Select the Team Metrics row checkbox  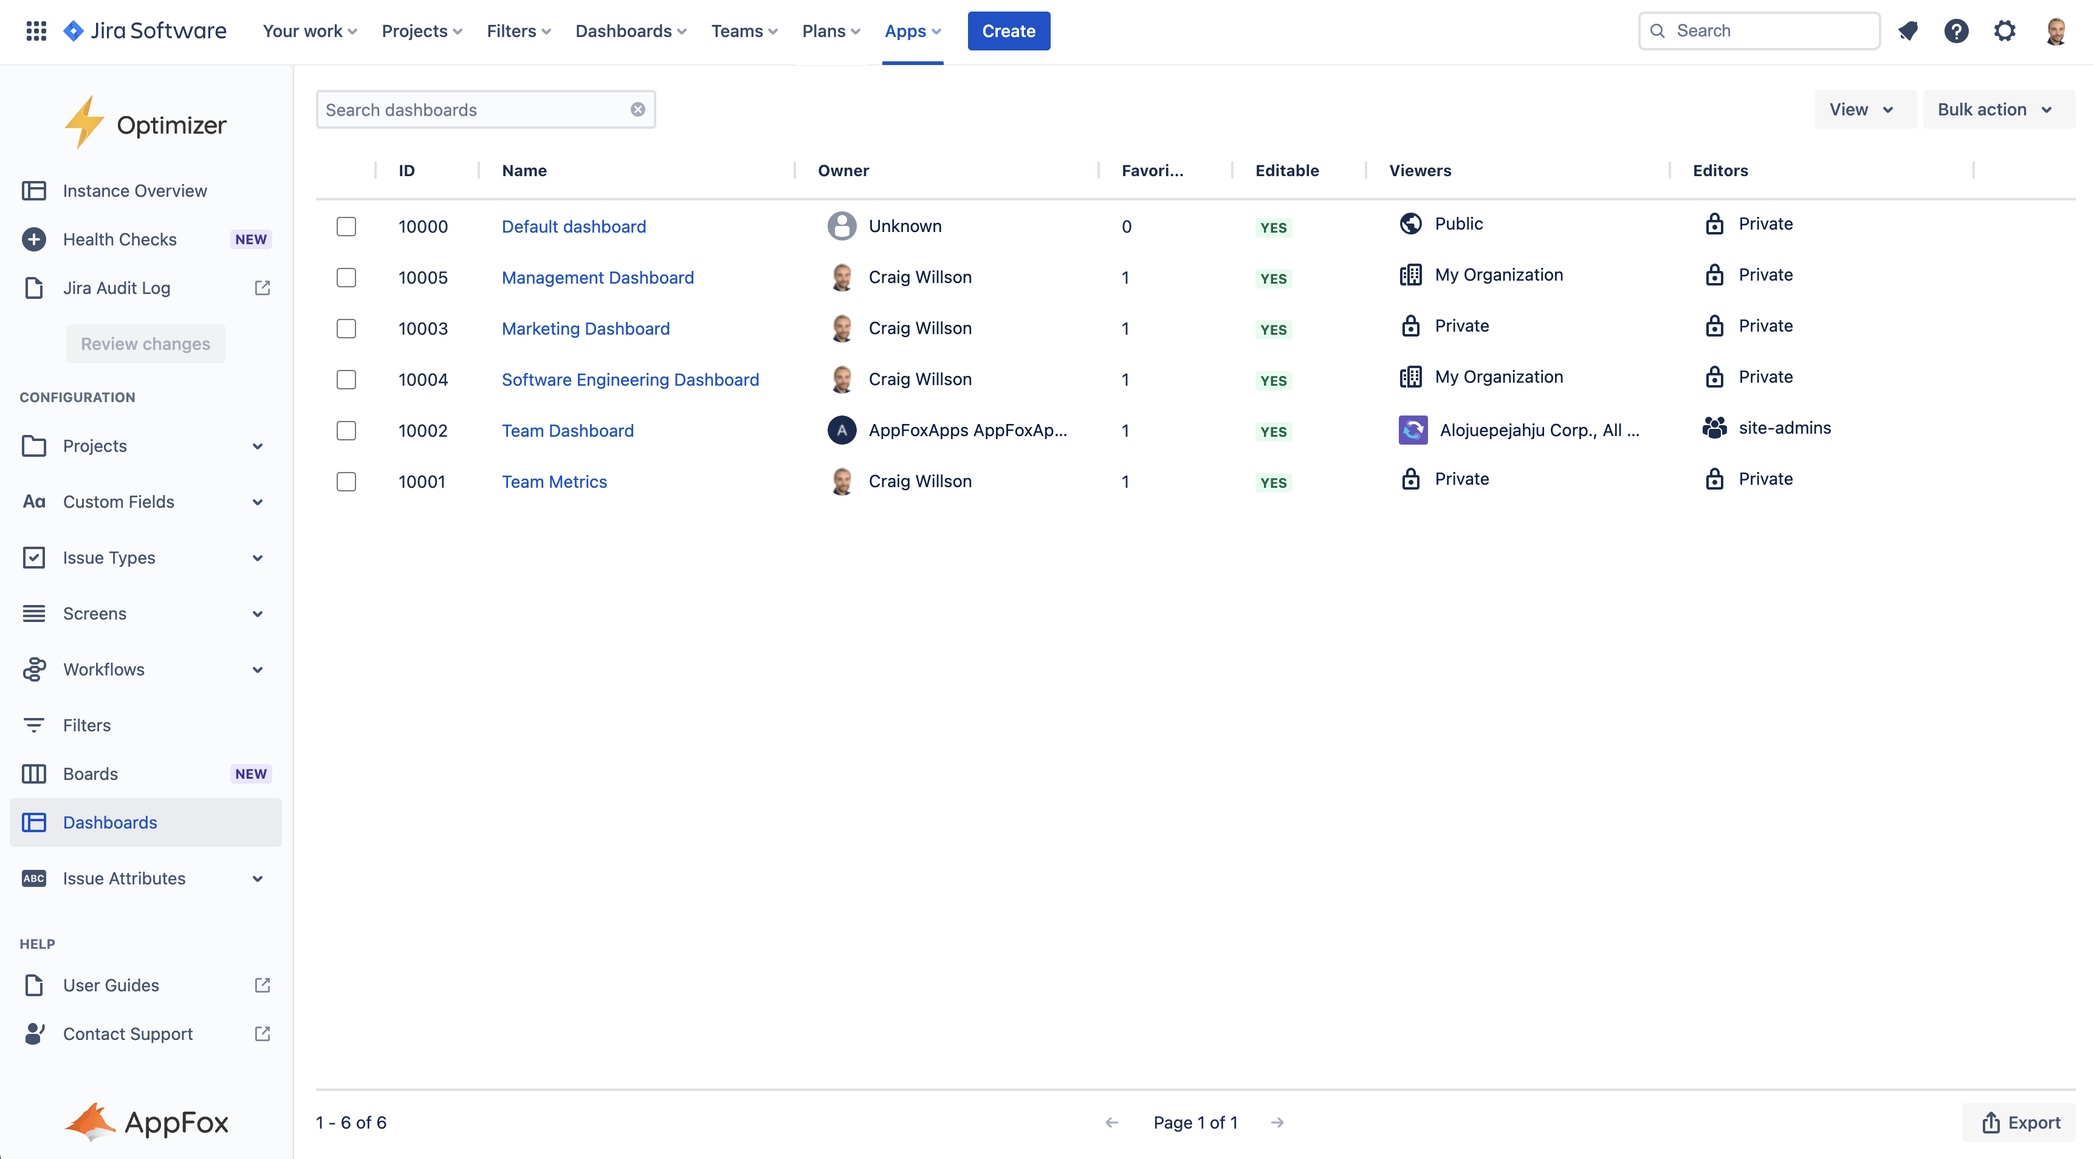point(346,481)
